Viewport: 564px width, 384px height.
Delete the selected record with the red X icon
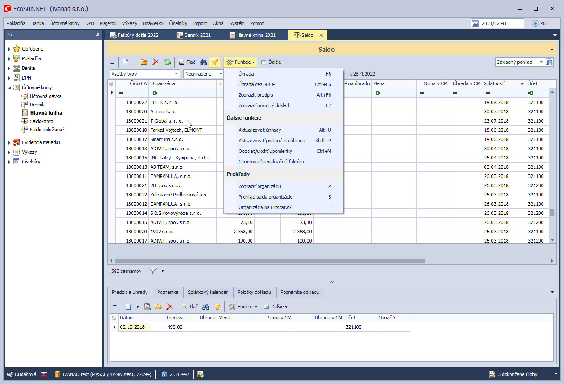tap(156, 62)
